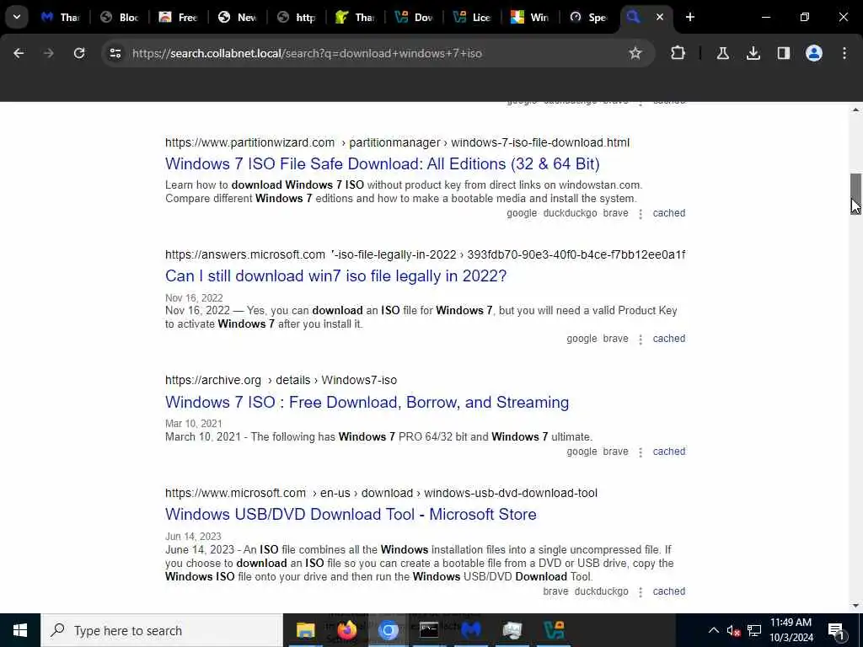The height and width of the screenshot is (647, 863).
Task: Expand options dots for Microsoft Store result
Action: (x=641, y=592)
